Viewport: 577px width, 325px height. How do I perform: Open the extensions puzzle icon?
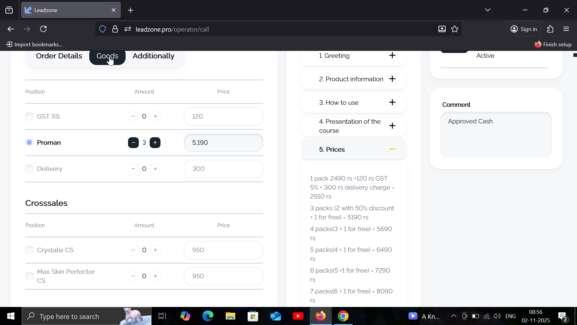(x=550, y=29)
